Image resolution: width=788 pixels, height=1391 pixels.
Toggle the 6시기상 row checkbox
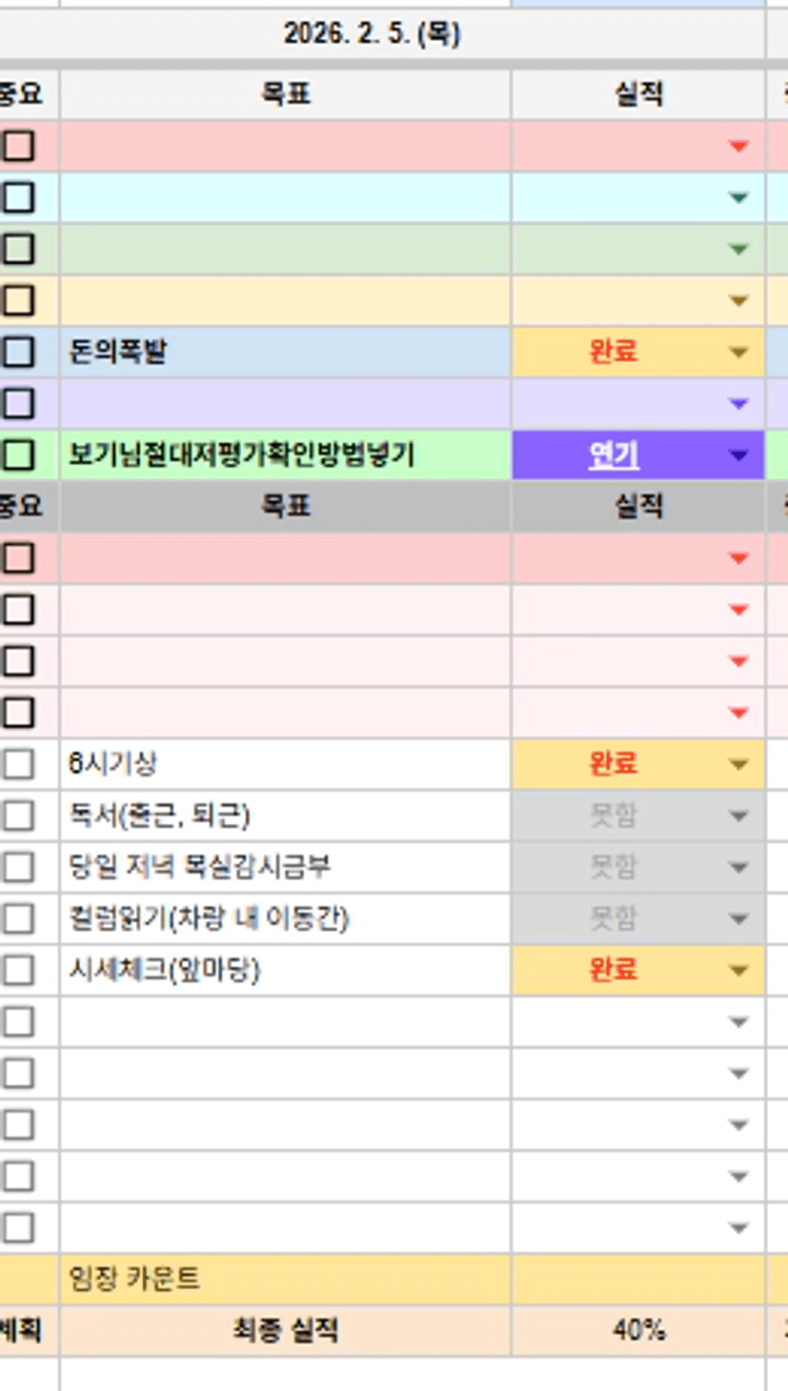click(x=19, y=764)
